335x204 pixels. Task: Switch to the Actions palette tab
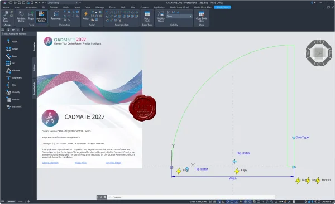pos(35,67)
